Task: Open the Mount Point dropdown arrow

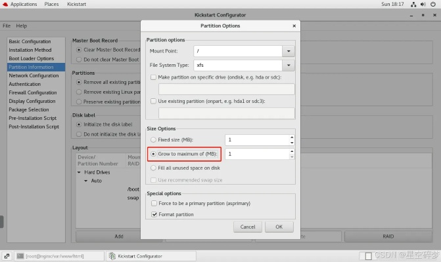Action: pos(288,50)
